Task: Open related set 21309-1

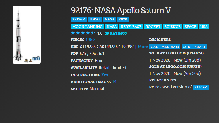Action: point(201,87)
